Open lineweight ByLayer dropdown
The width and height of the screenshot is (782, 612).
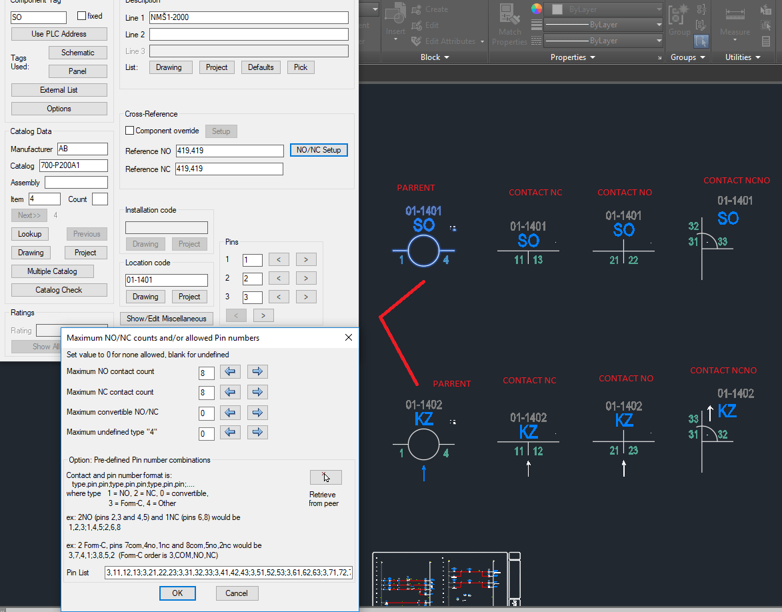658,25
